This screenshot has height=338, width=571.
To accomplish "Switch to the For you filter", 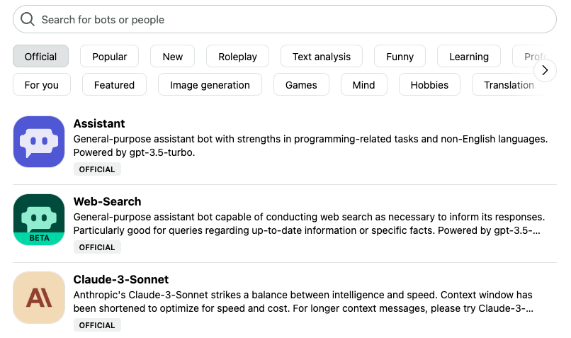I will point(42,85).
